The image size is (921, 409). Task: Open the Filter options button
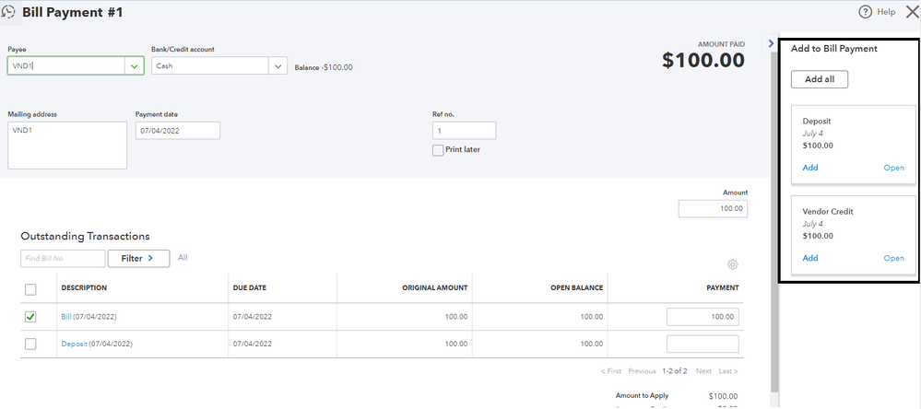pos(138,259)
